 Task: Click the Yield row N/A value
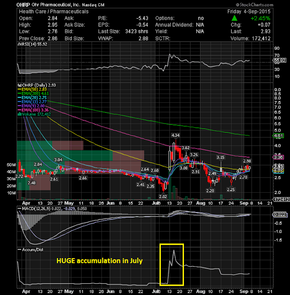[200, 31]
